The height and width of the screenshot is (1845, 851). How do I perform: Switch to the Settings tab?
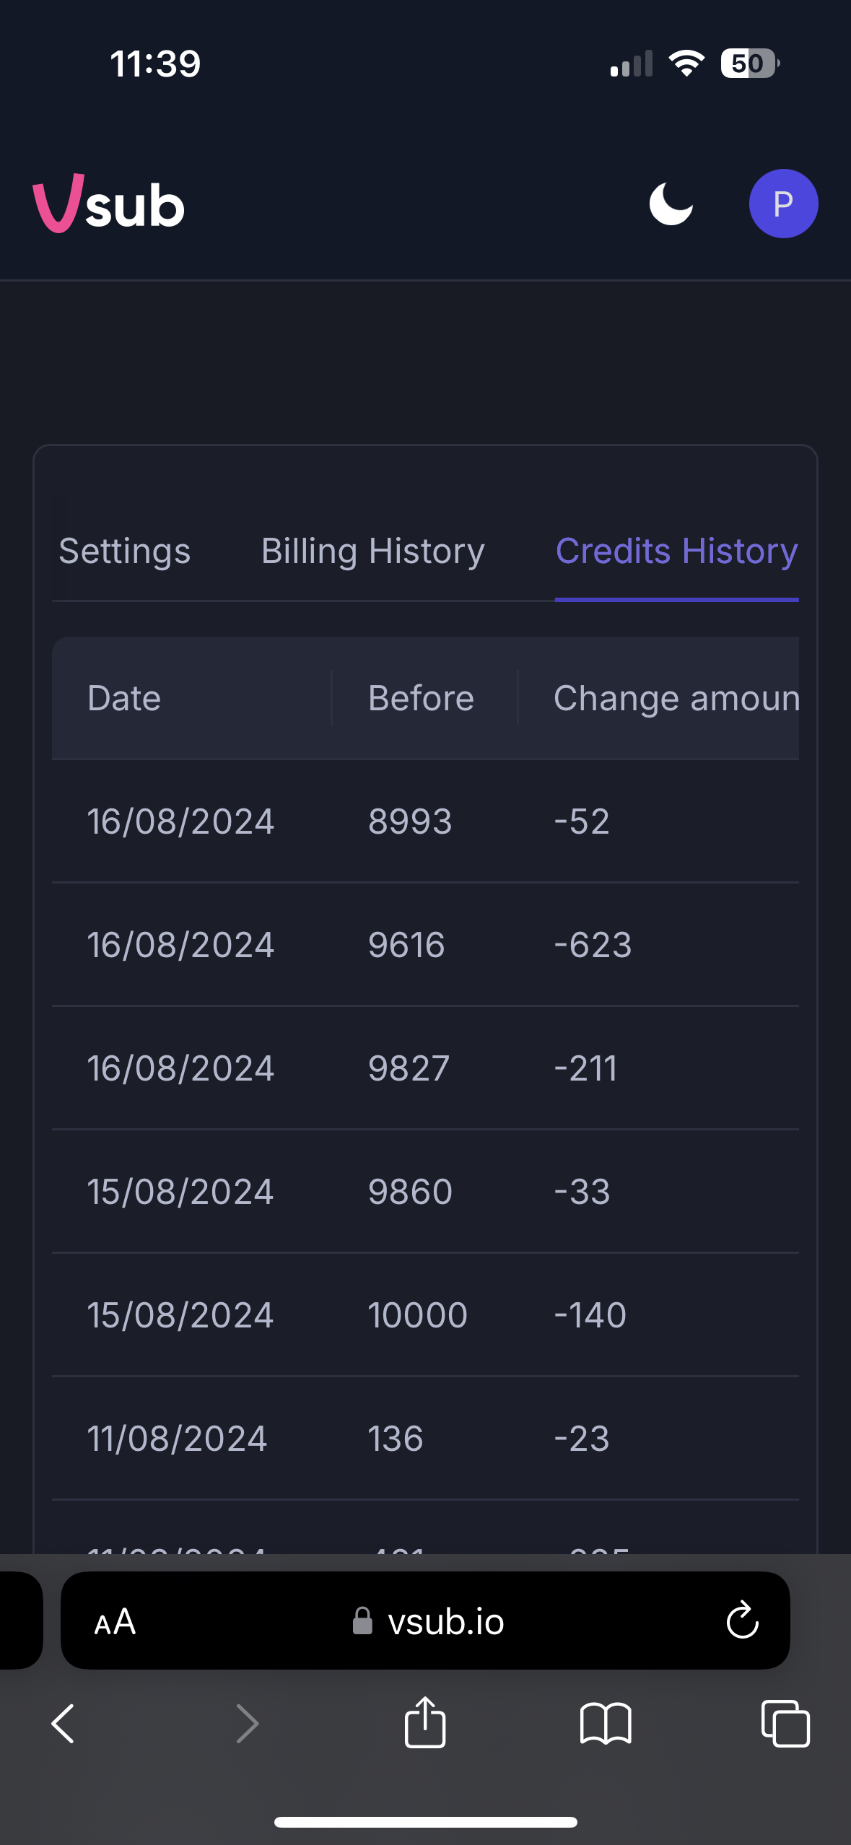point(125,551)
